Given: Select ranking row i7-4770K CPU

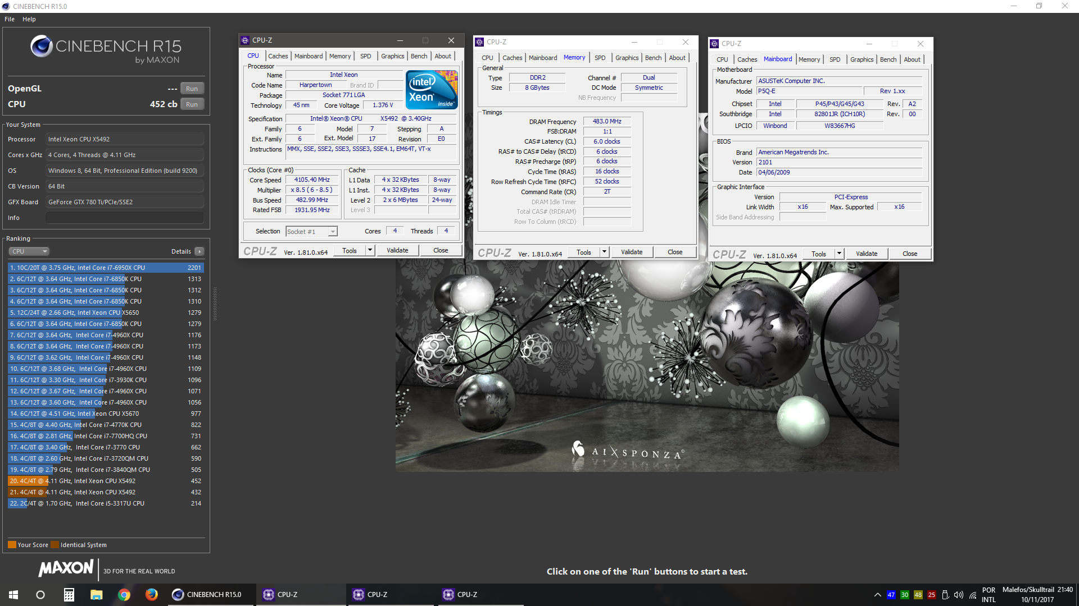Looking at the screenshot, I should pyautogui.click(x=106, y=425).
